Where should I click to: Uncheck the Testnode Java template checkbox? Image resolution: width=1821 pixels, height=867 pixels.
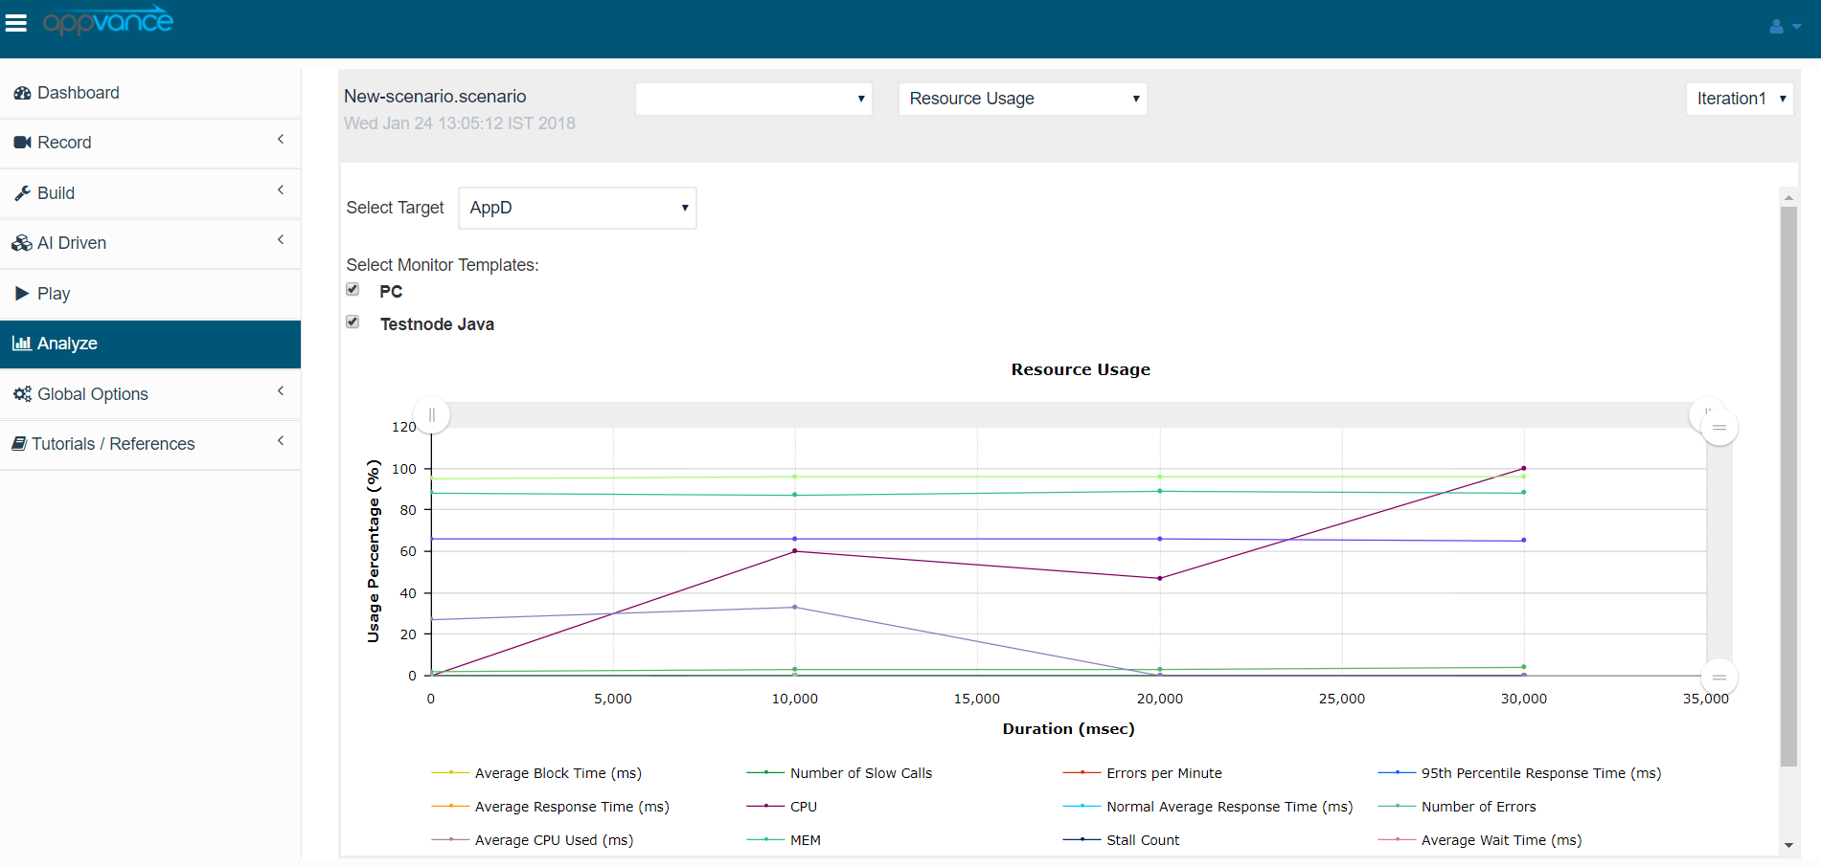[353, 322]
